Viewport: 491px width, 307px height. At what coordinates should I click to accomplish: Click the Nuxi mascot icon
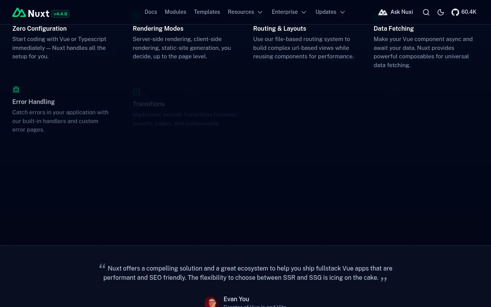coord(383,12)
